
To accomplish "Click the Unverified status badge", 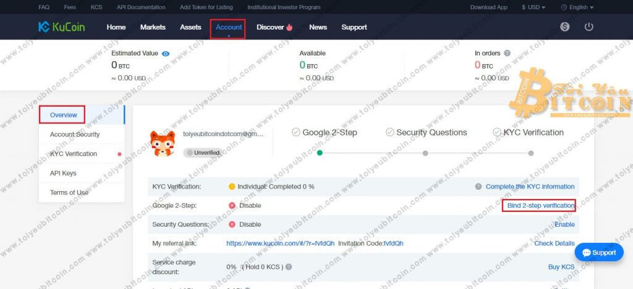I will tap(203, 153).
